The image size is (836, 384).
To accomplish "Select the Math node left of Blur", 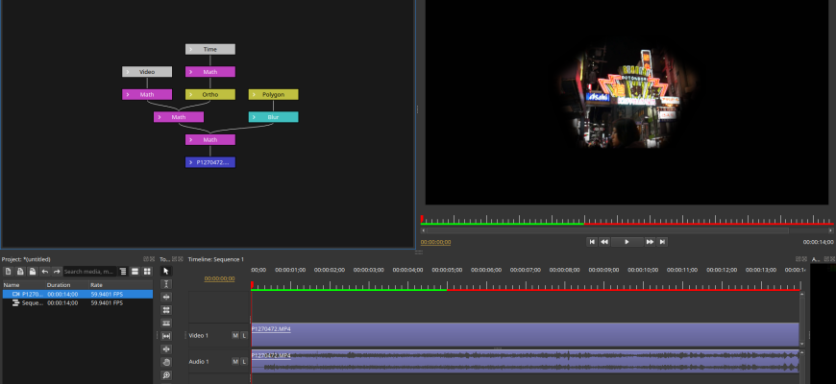I will [x=179, y=117].
